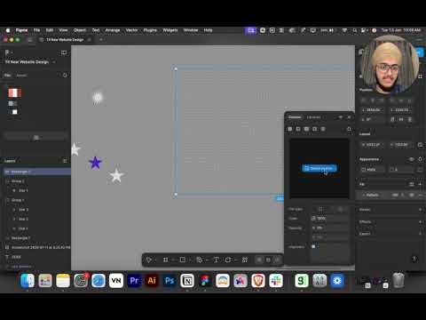Open the Move tool dropdown arrow

156,260
